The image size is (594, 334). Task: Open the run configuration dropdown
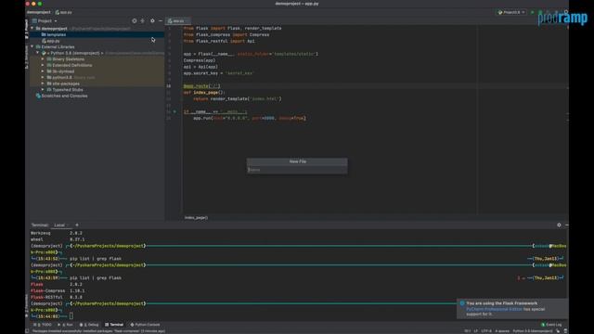[511, 12]
